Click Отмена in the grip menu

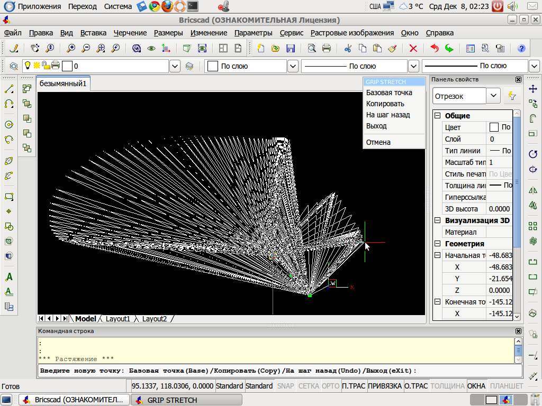[378, 142]
